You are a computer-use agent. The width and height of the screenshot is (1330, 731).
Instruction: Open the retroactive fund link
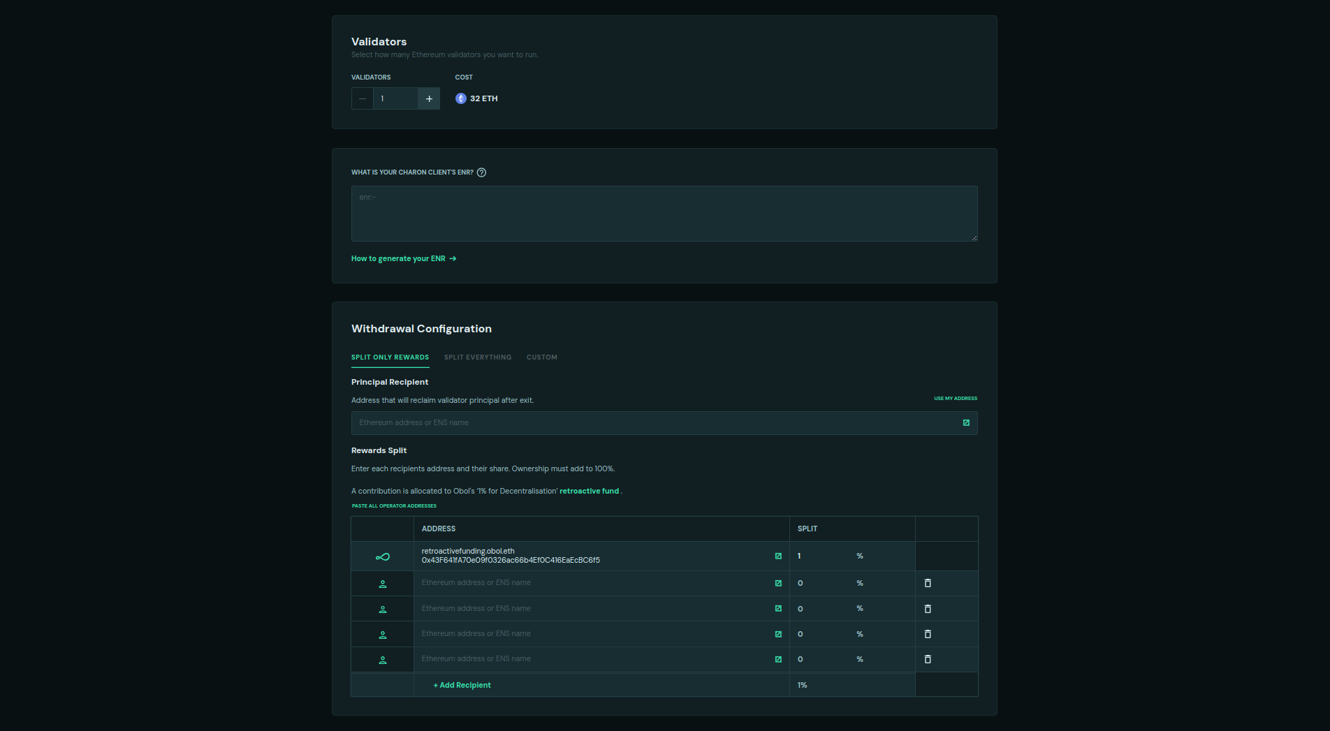tap(590, 491)
